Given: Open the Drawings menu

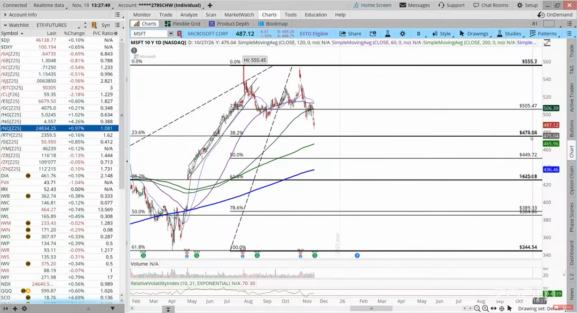Looking at the screenshot, I should coord(473,34).
